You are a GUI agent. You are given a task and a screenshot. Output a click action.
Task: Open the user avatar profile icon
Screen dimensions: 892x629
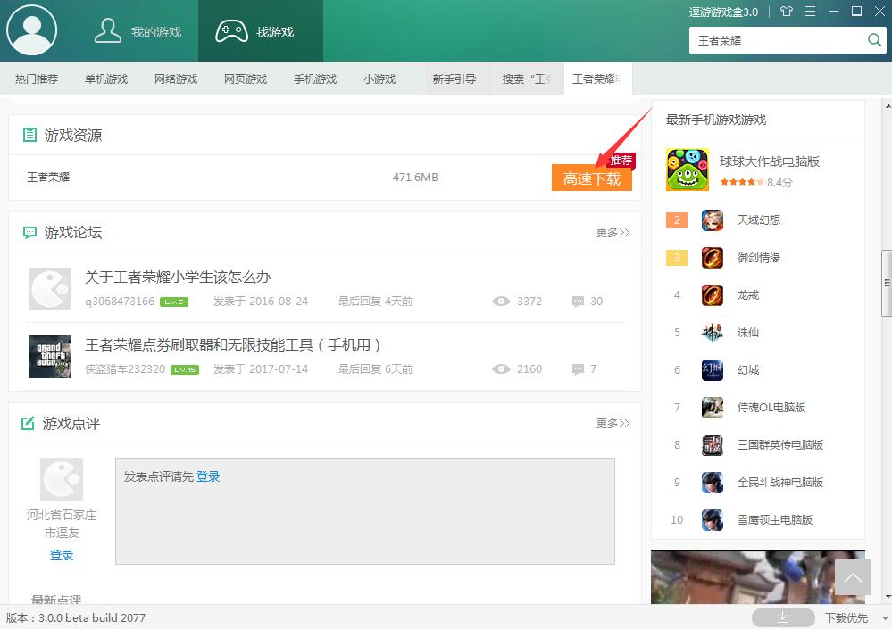pos(32,30)
